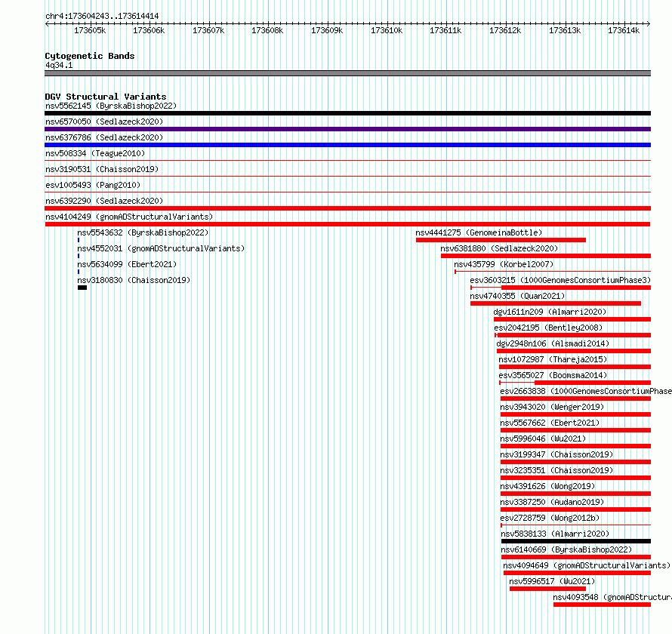Click the blue nsv6376786 variant bar
This screenshot has height=634, width=672.
pyautogui.click(x=347, y=145)
